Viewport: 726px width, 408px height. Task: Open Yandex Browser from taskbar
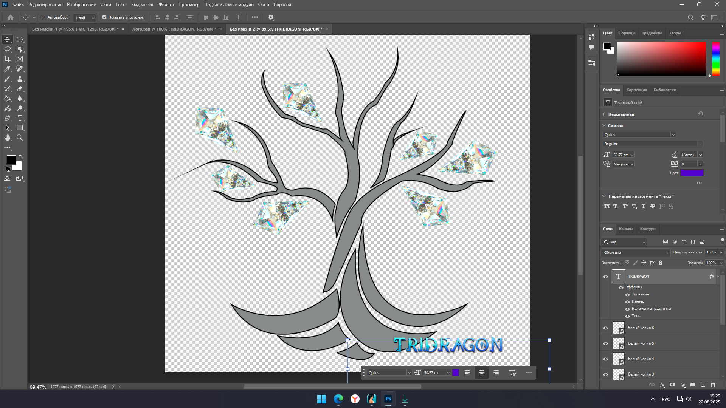355,399
